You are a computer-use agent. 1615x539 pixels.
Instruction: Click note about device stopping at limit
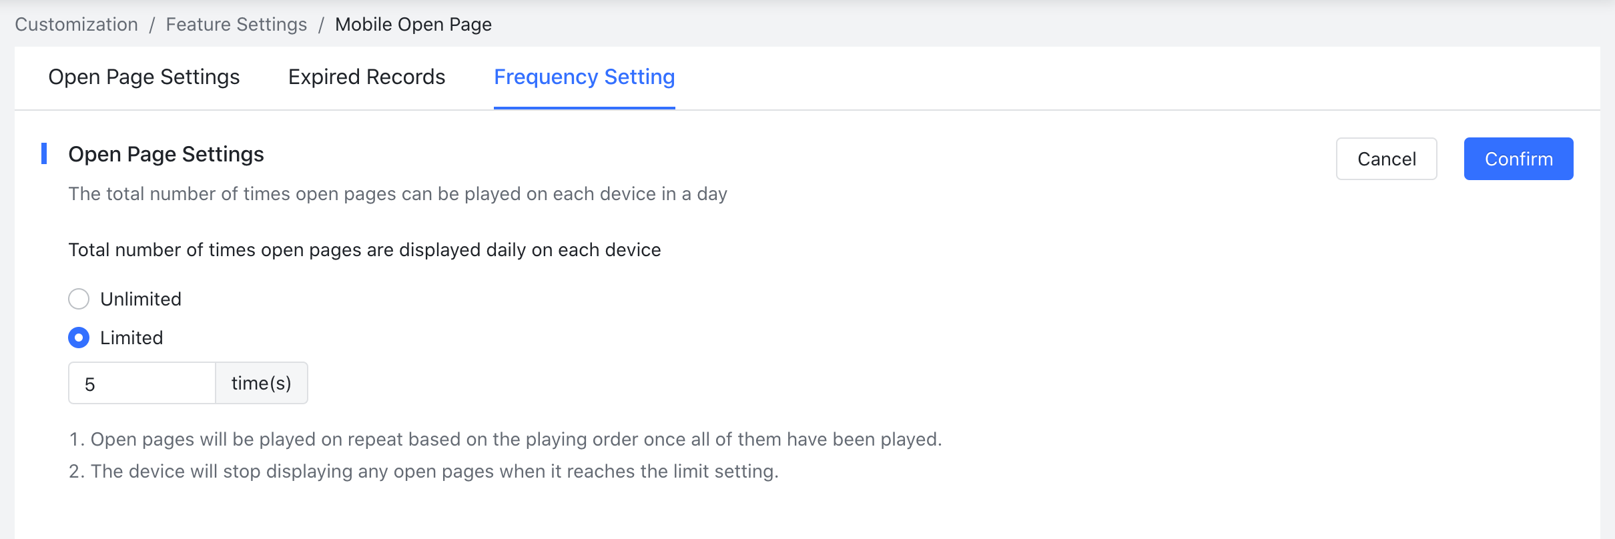click(424, 470)
